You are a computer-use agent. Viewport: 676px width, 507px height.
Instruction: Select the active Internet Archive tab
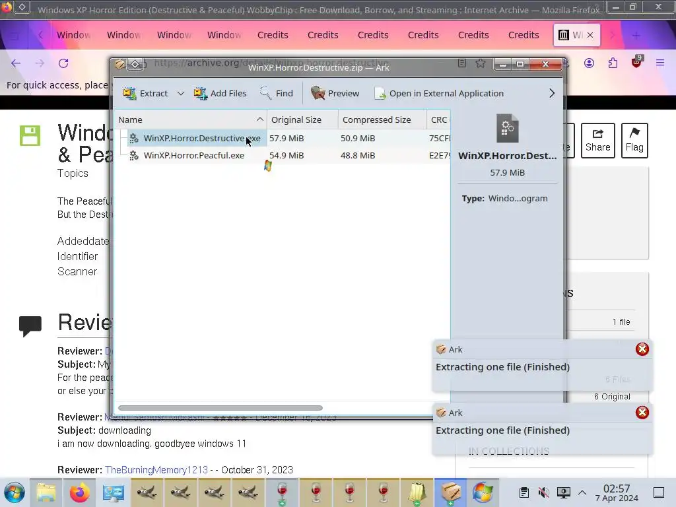pos(576,35)
